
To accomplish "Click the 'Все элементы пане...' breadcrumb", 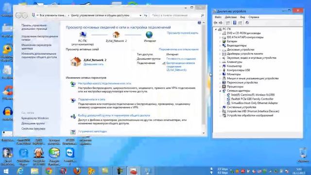I will tap(52, 15).
